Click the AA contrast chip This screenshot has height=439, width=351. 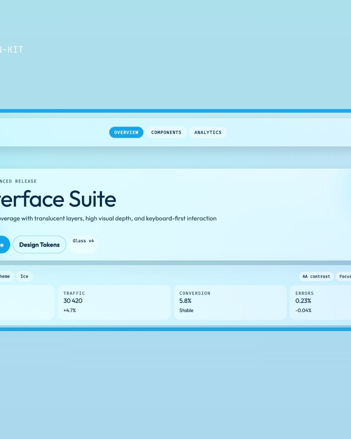point(316,277)
